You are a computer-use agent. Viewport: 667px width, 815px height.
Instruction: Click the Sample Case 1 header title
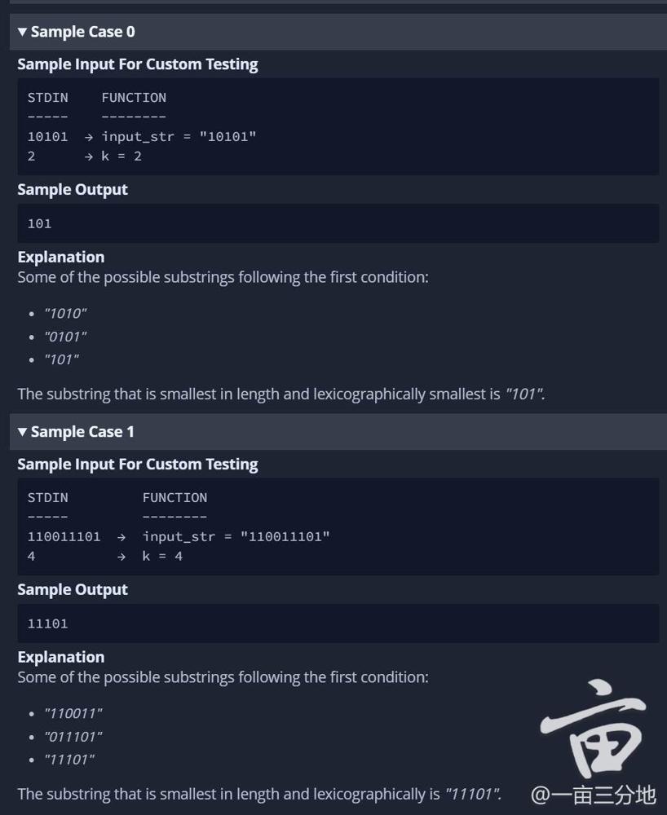click(x=82, y=432)
